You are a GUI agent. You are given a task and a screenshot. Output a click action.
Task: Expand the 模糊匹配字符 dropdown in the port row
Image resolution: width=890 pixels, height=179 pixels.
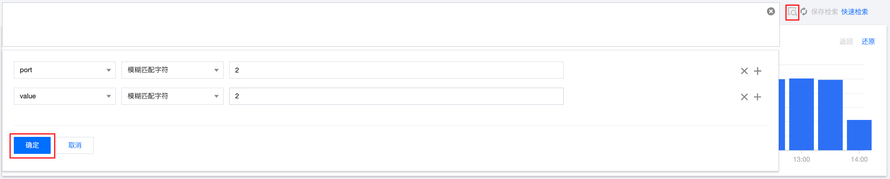173,70
